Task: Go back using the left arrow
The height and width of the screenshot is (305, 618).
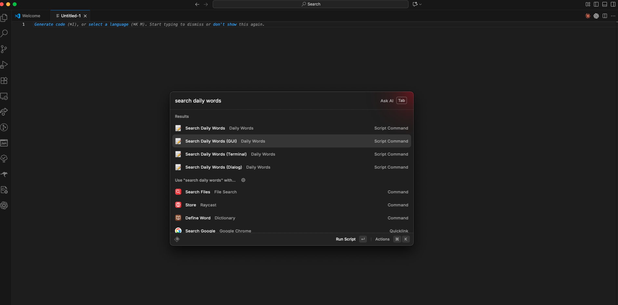Action: tap(197, 4)
